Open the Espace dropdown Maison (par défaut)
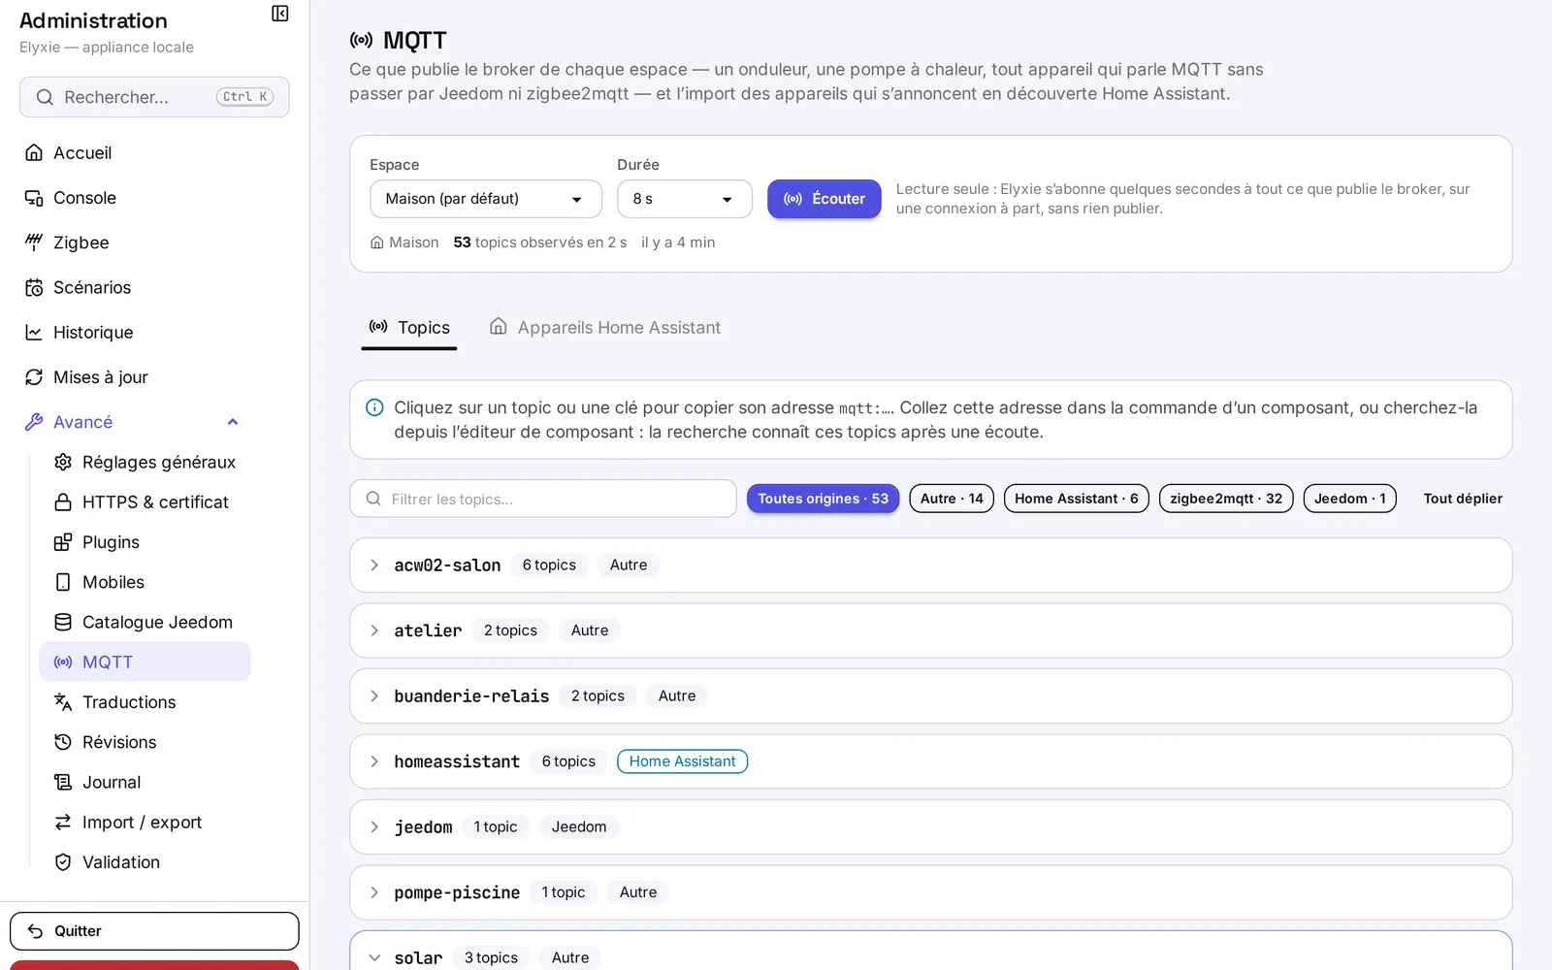 [x=486, y=199]
